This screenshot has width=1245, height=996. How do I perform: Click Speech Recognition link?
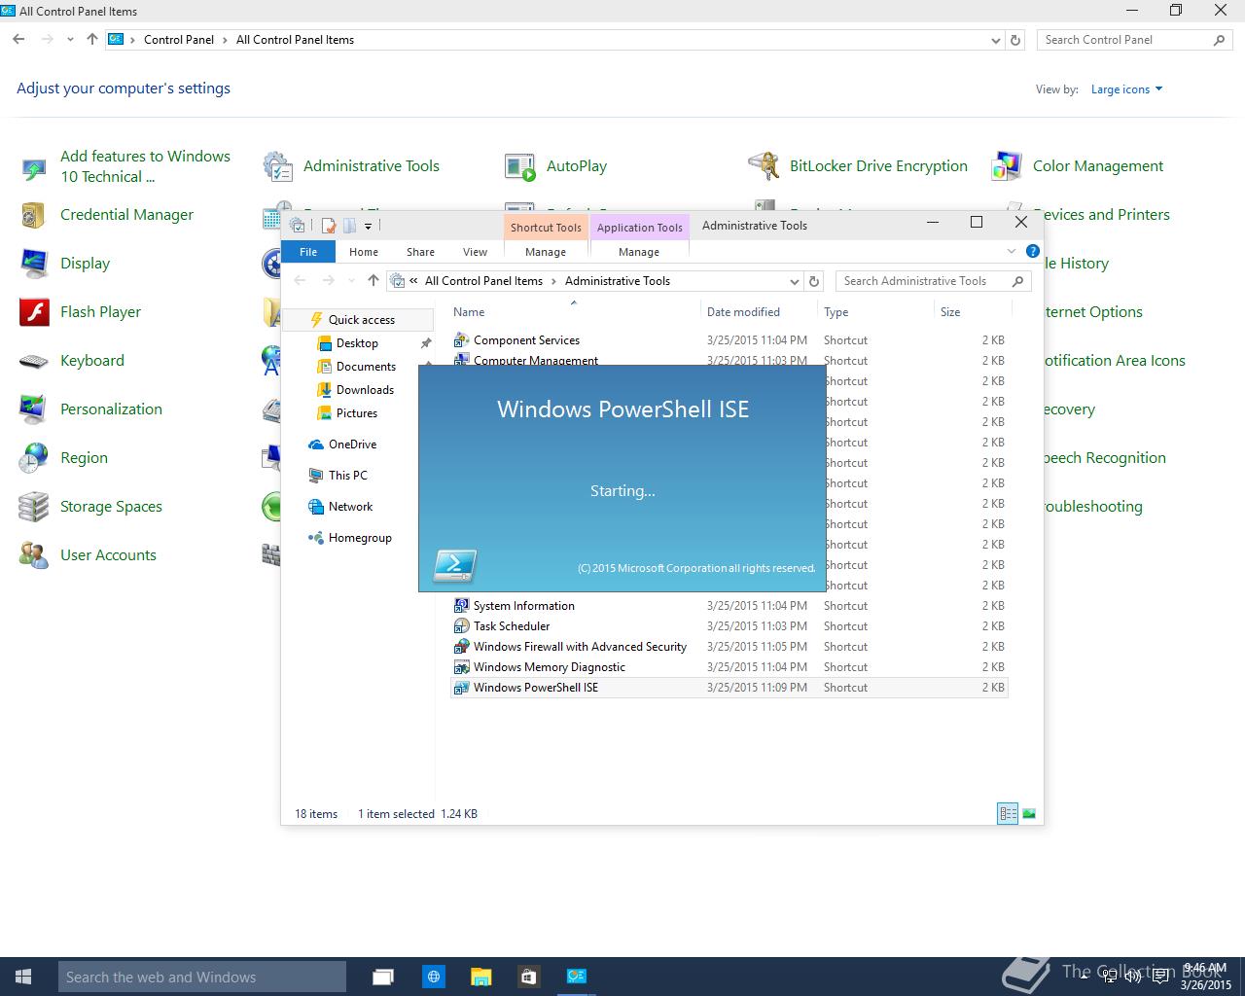(x=1105, y=458)
